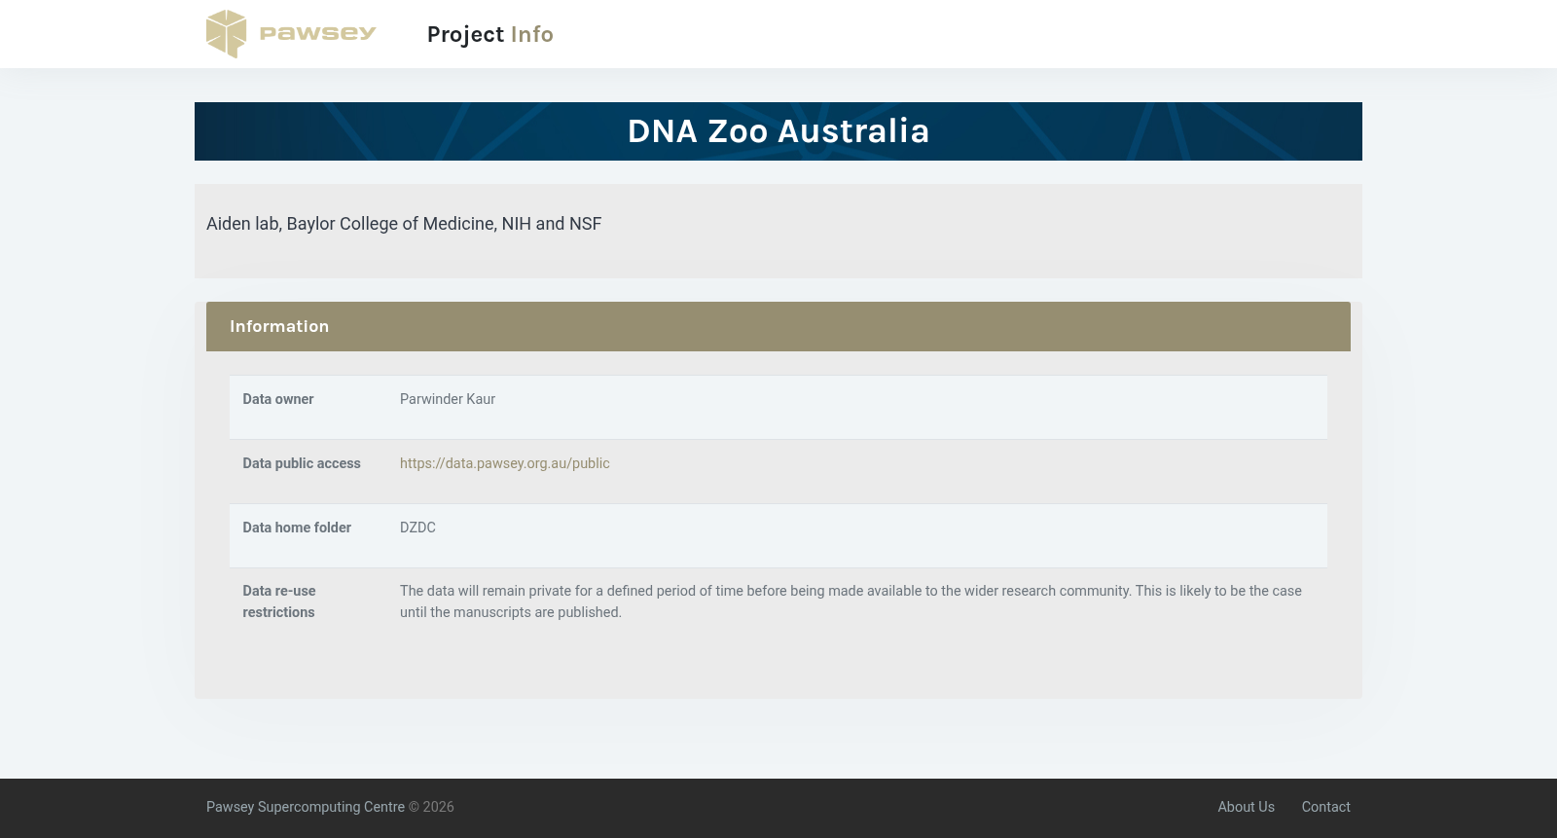Viewport: 1557px width, 838px height.
Task: Click the Pawsey cube logo icon
Action: pos(226,34)
